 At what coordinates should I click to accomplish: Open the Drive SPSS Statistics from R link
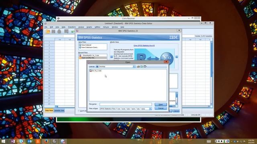[x=144, y=46]
